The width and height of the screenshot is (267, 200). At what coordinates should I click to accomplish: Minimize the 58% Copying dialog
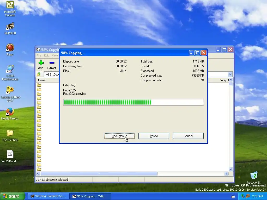pyautogui.click(x=192, y=53)
